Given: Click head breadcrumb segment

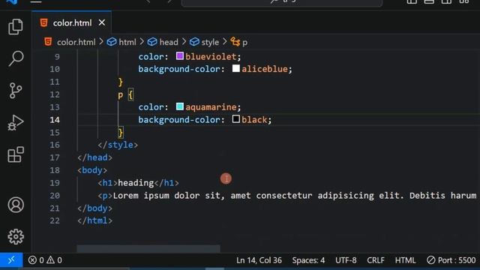Looking at the screenshot, I should click(x=168, y=42).
